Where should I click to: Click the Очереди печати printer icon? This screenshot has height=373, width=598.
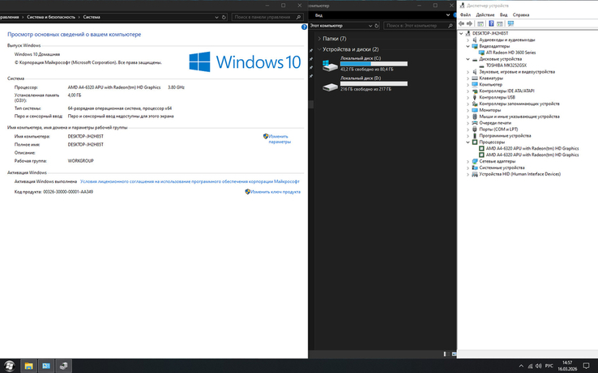[x=475, y=123]
